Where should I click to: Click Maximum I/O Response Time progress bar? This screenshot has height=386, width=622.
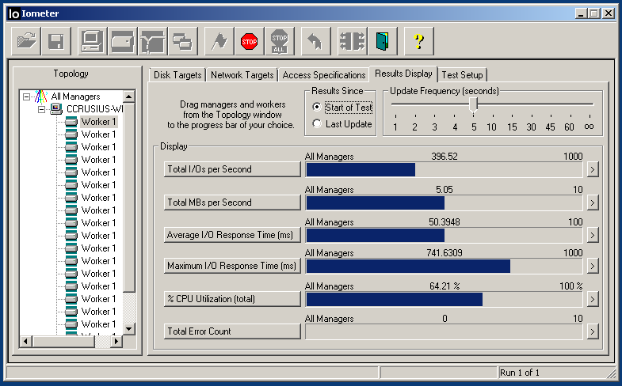coord(444,267)
